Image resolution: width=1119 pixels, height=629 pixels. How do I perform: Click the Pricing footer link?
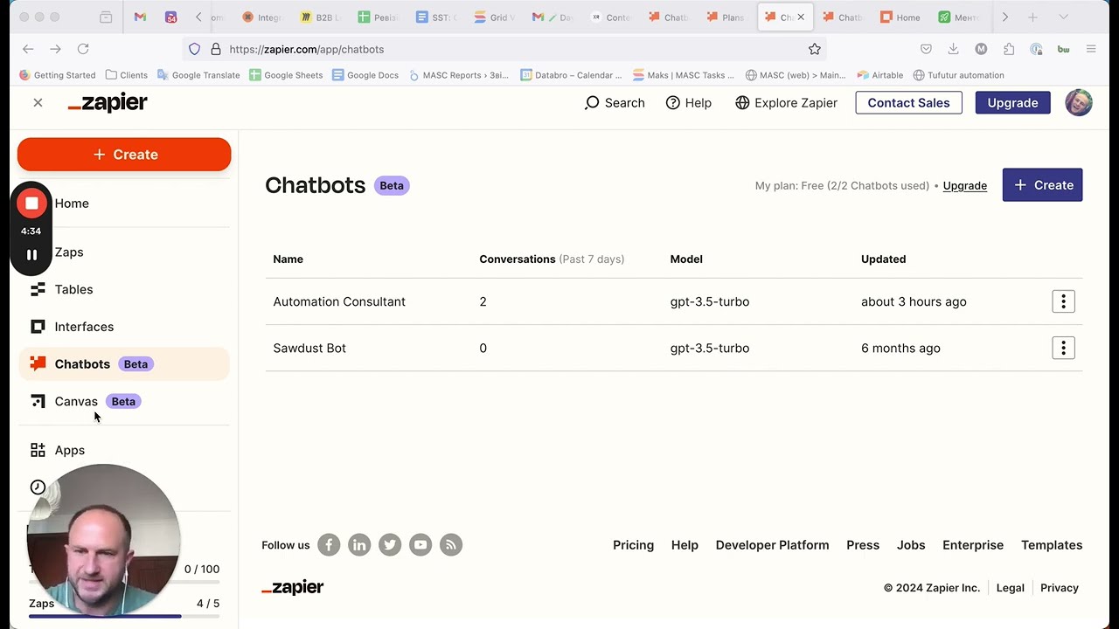click(x=633, y=545)
